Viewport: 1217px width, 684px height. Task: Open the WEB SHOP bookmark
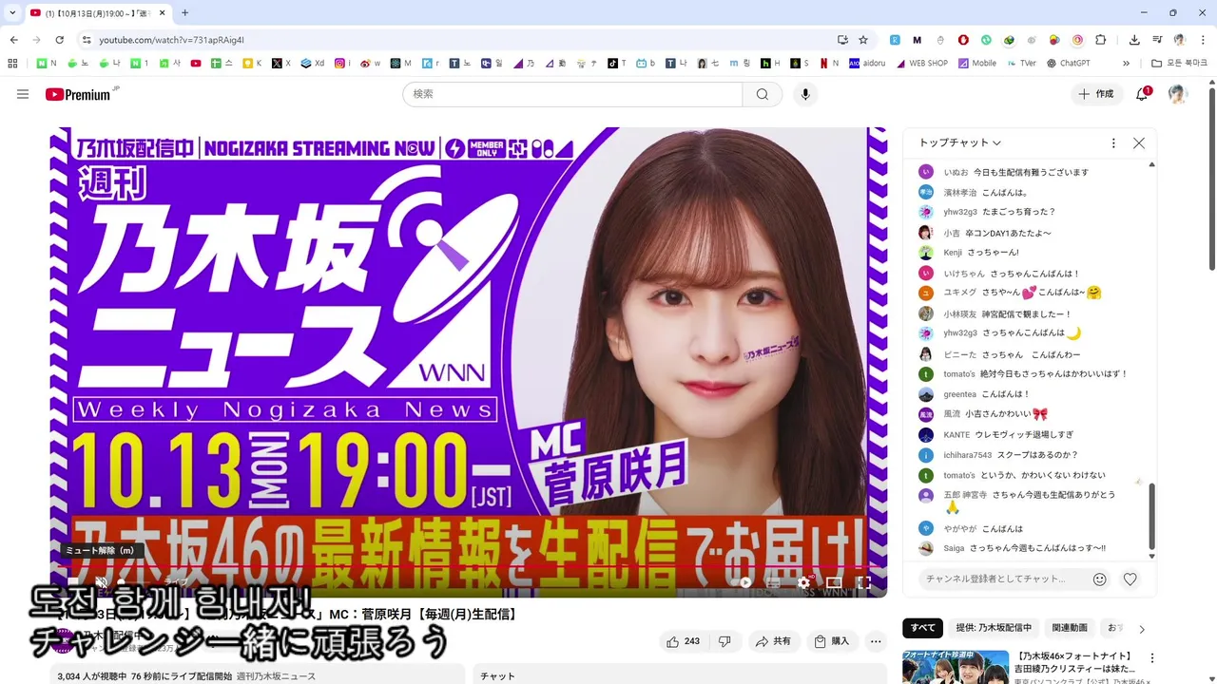tap(920, 64)
